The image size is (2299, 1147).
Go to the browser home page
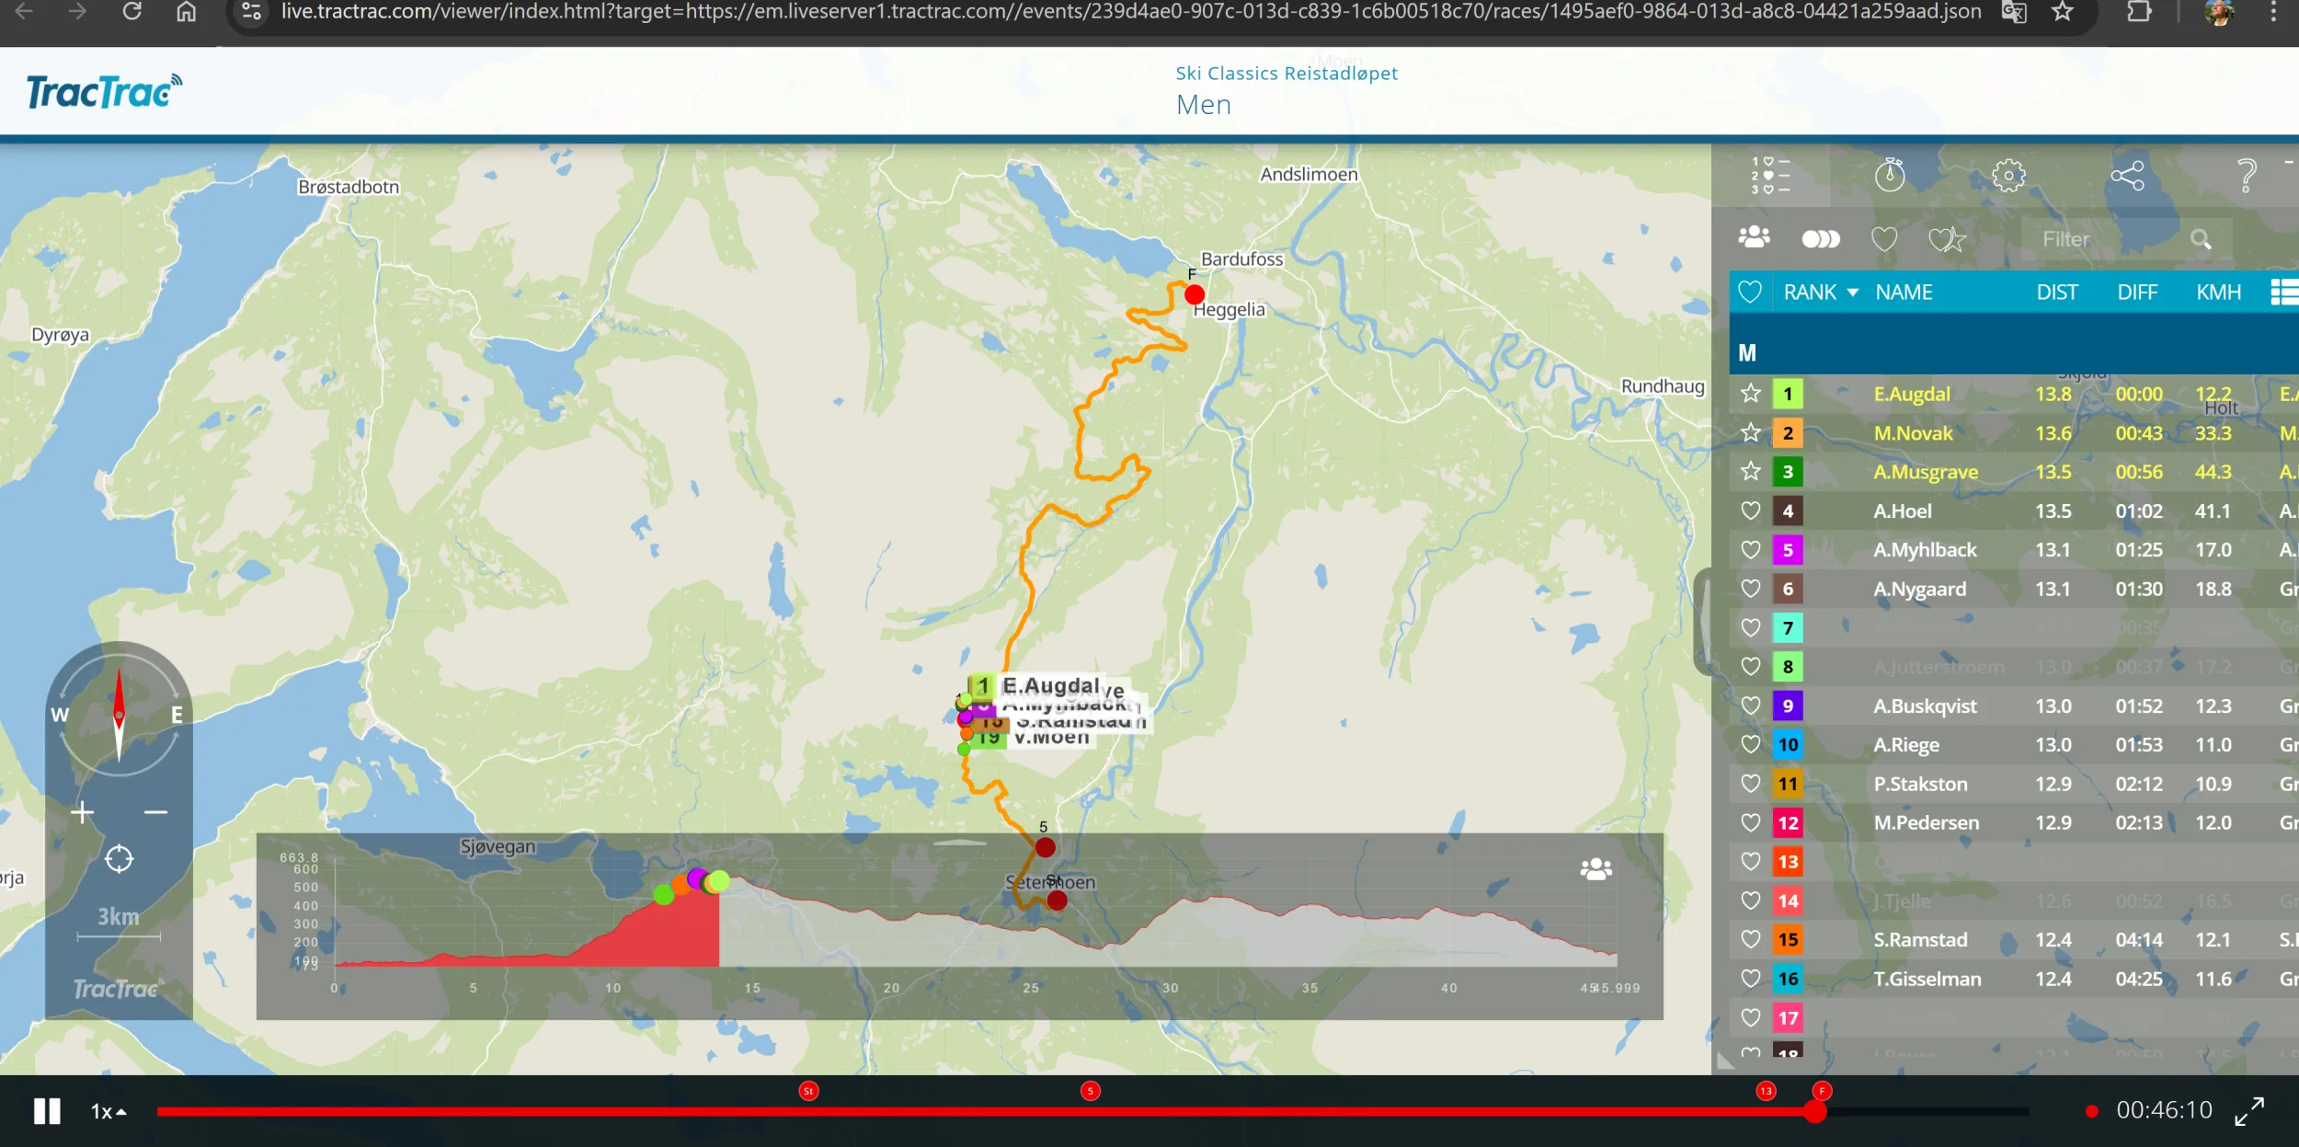tap(186, 12)
